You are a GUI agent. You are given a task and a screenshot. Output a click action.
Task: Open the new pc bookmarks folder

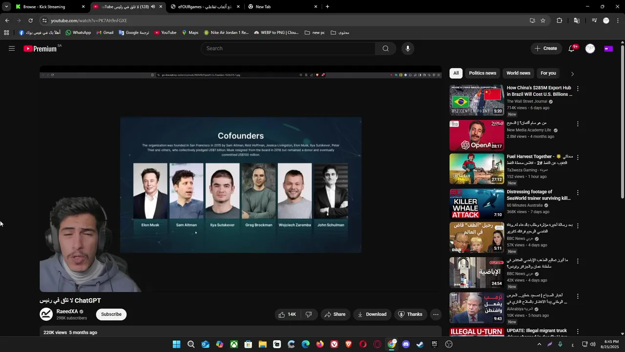click(x=314, y=33)
